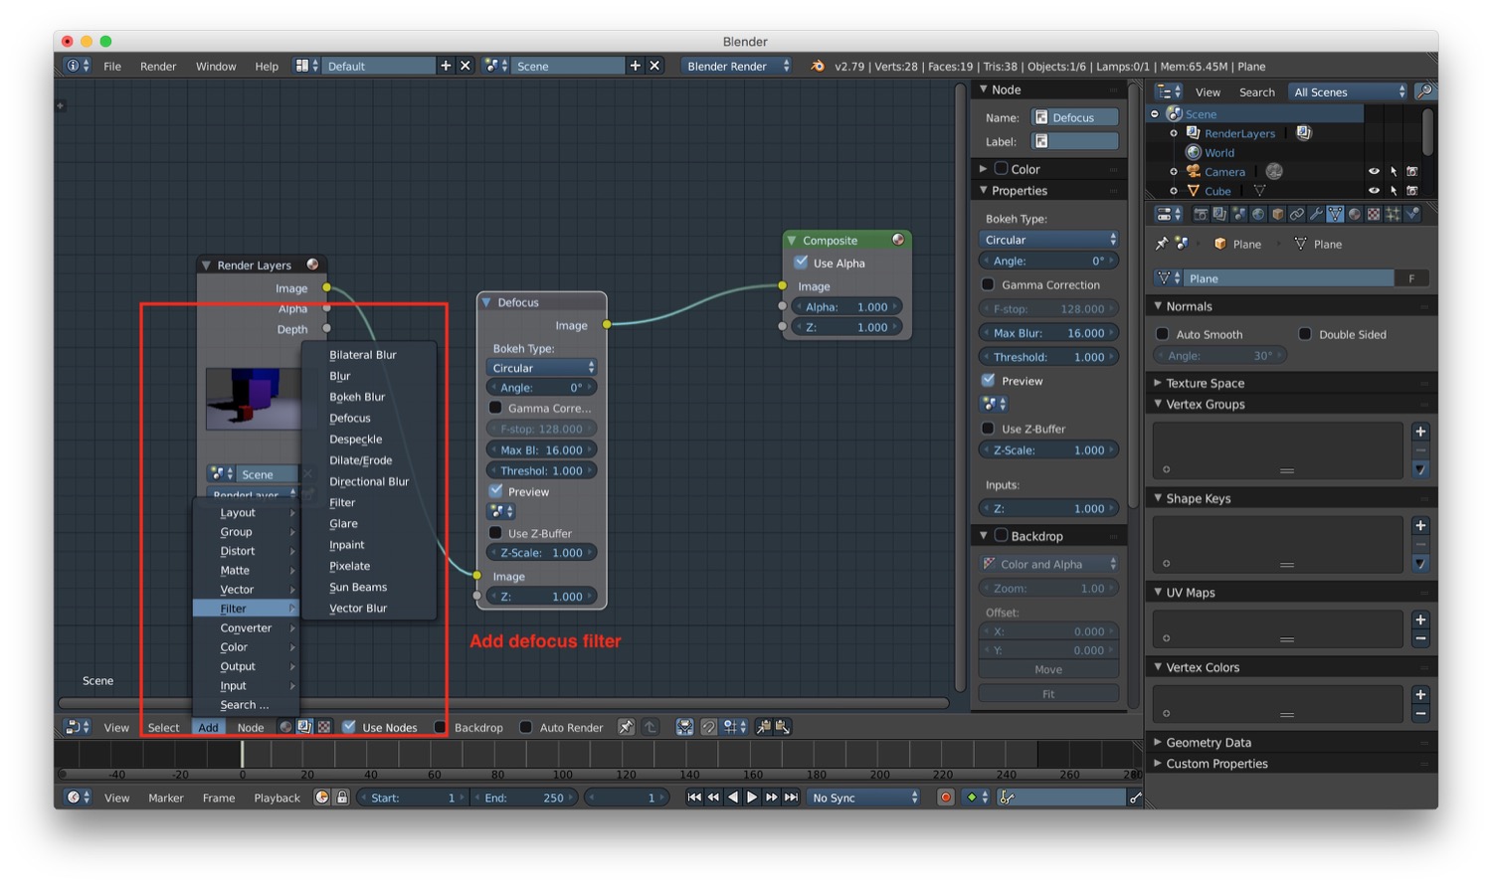Toggle Use Alpha on the Composite node

pyautogui.click(x=801, y=263)
